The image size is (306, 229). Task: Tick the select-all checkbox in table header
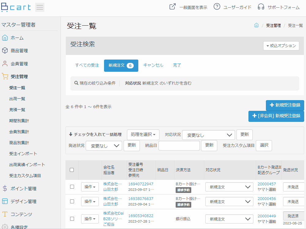click(x=72, y=170)
